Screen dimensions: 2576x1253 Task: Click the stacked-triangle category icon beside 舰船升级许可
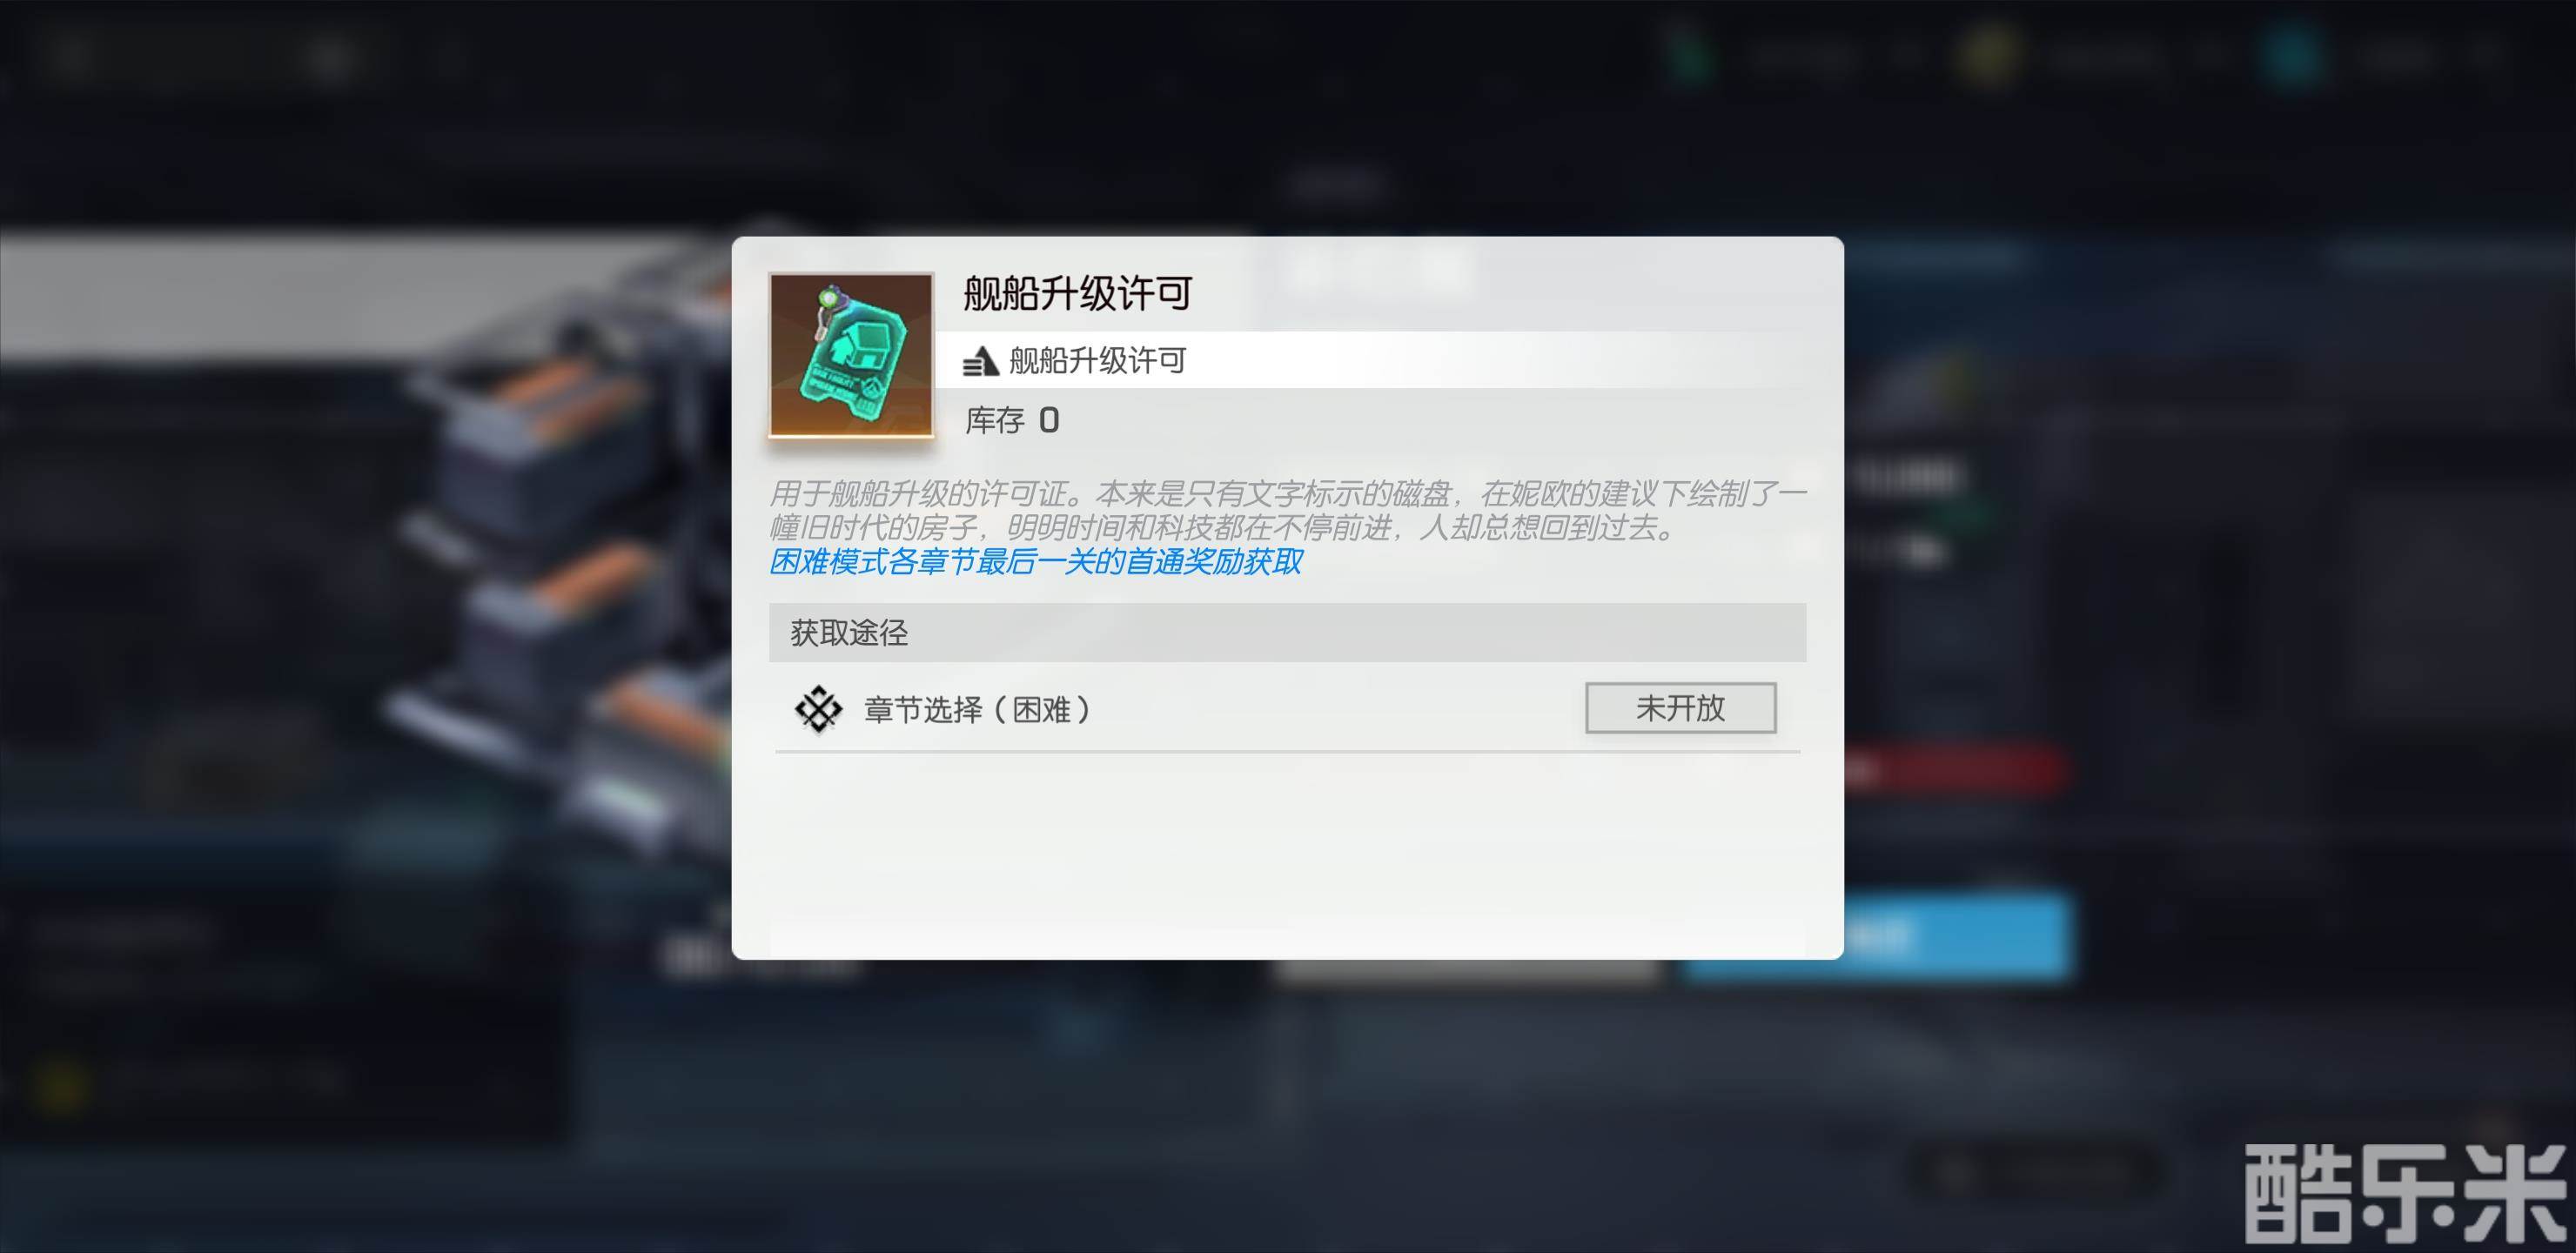click(980, 361)
